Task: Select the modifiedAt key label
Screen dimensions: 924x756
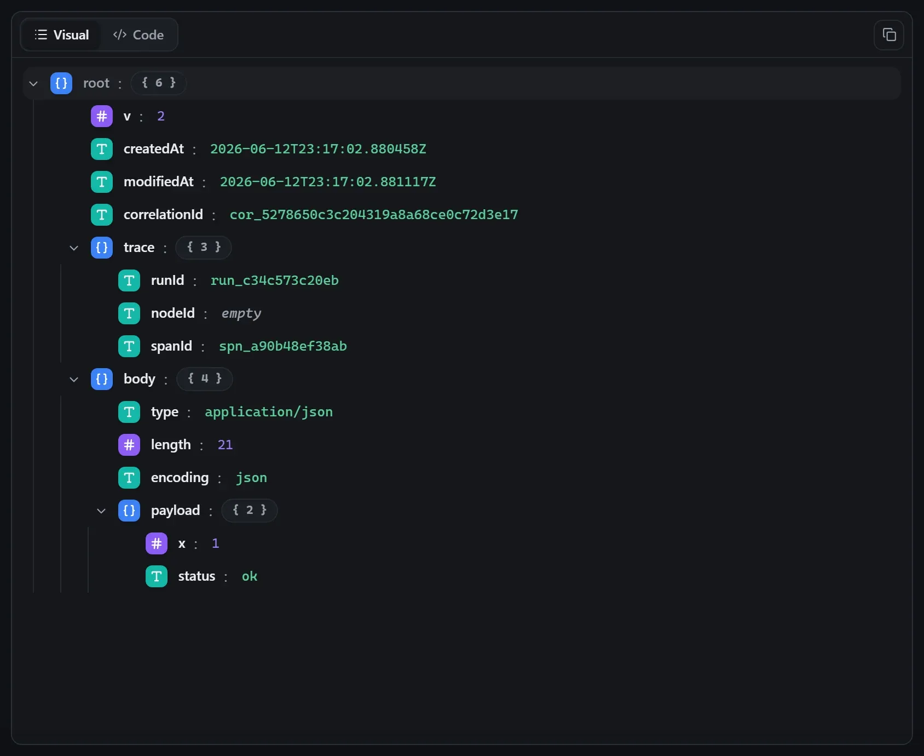Action: (x=159, y=182)
